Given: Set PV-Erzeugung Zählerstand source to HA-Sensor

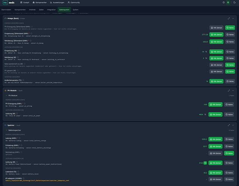Looking at the screenshot, I should pyautogui.click(x=216, y=28).
